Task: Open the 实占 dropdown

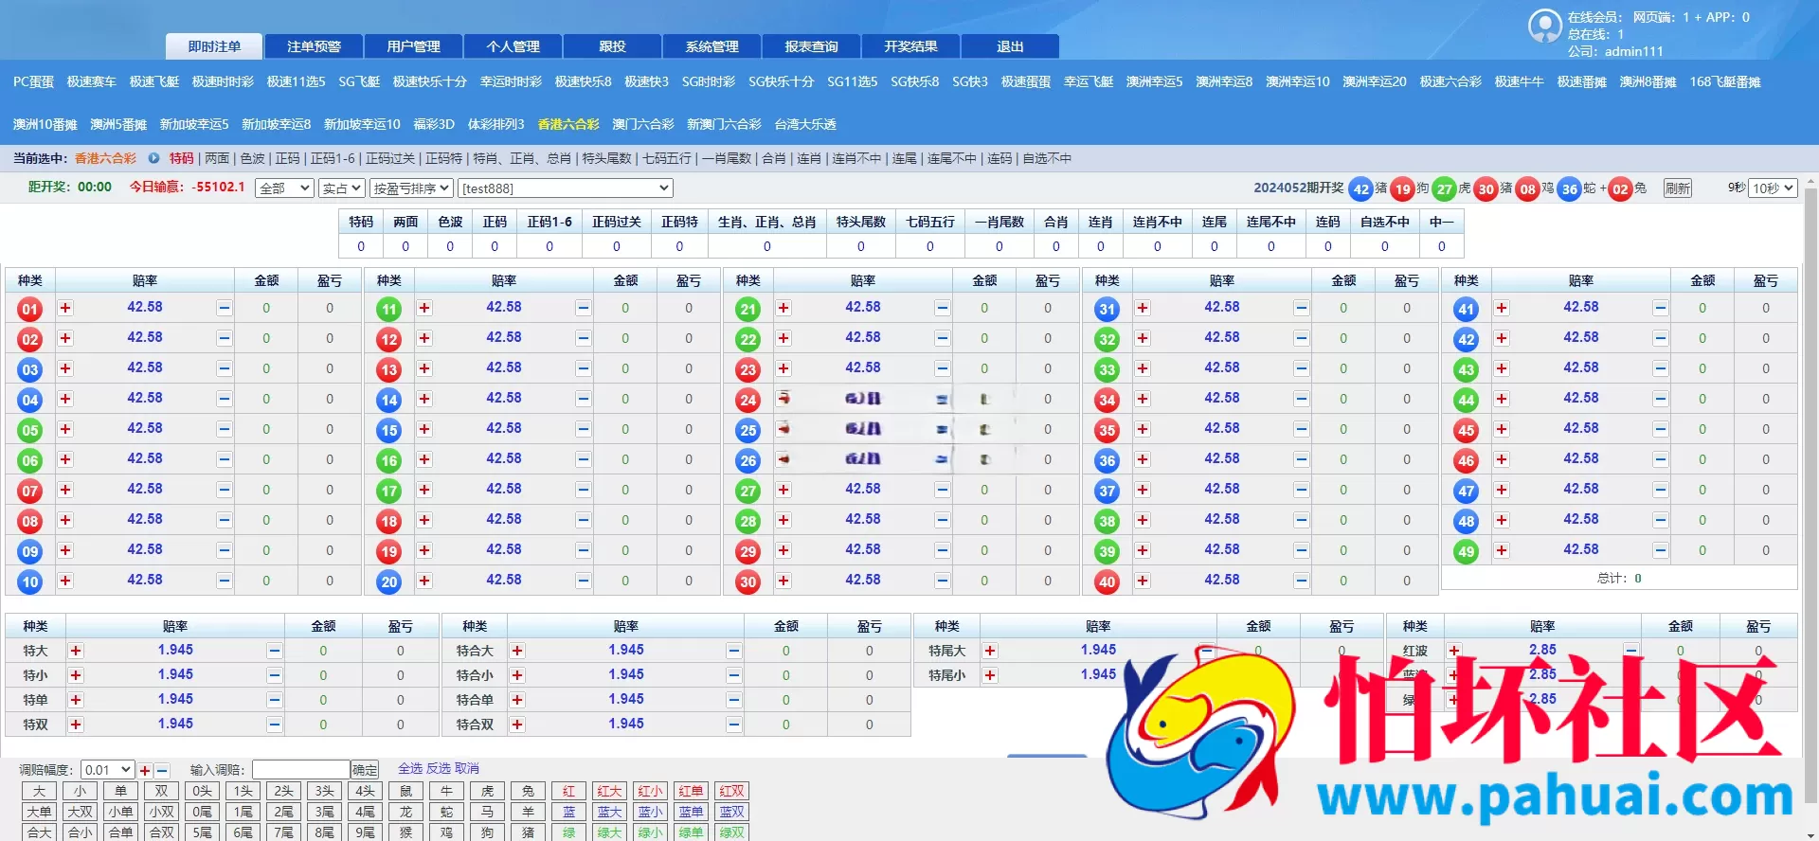Action: (341, 188)
